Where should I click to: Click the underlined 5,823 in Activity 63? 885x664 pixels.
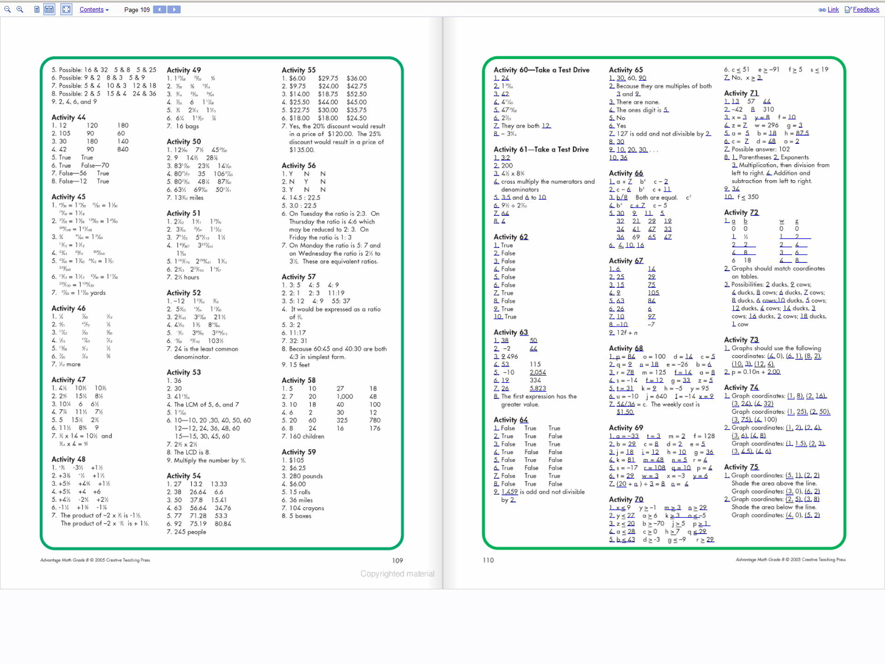[x=537, y=388]
